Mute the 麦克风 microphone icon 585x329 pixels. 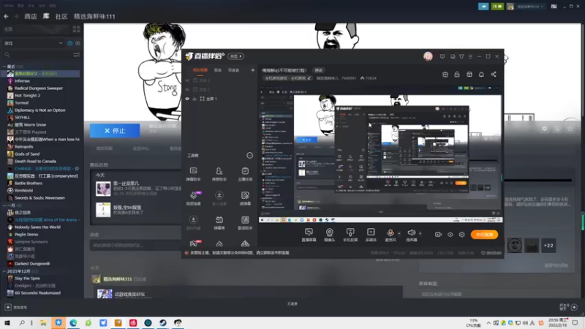pyautogui.click(x=390, y=232)
